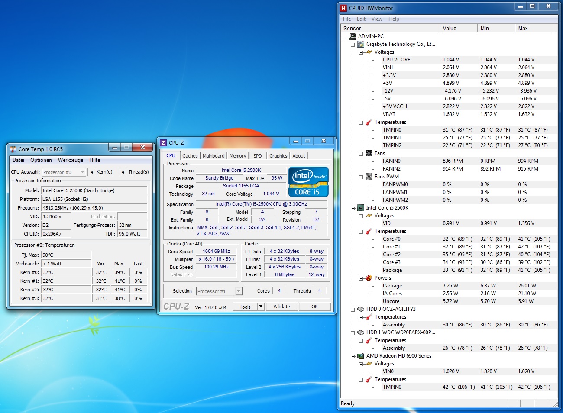Open the Optionen menu in Core Temp
This screenshot has width=563, height=413.
41,160
